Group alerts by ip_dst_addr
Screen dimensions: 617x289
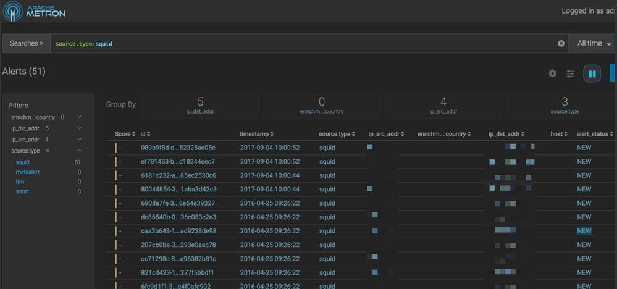[200, 106]
